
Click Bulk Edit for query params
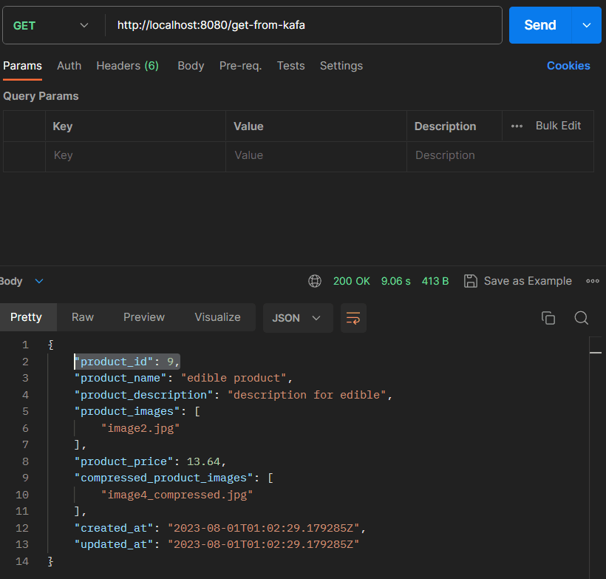pyautogui.click(x=558, y=126)
